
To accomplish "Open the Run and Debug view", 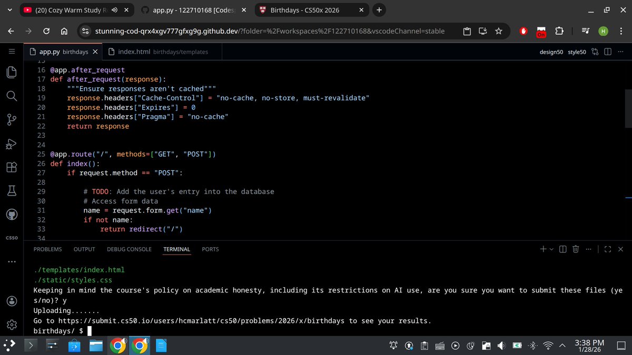I will point(12,144).
